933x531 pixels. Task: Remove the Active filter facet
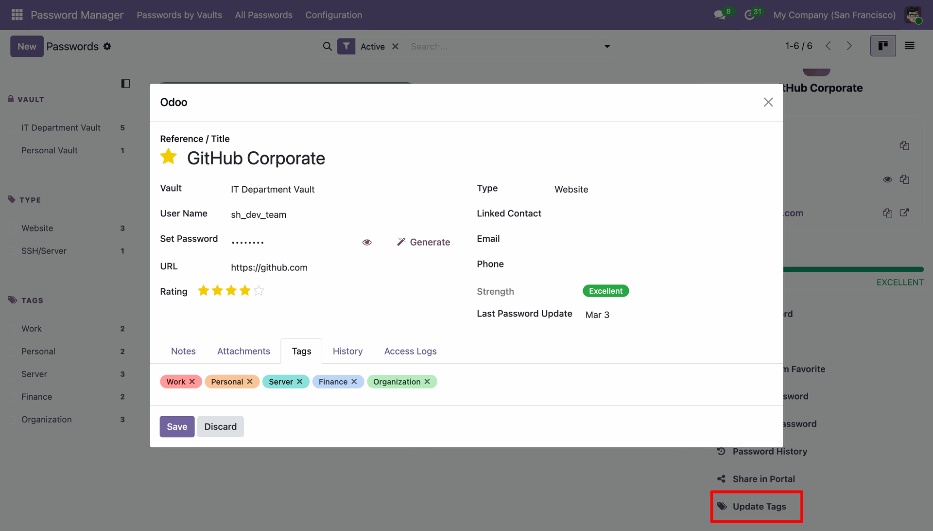(395, 46)
